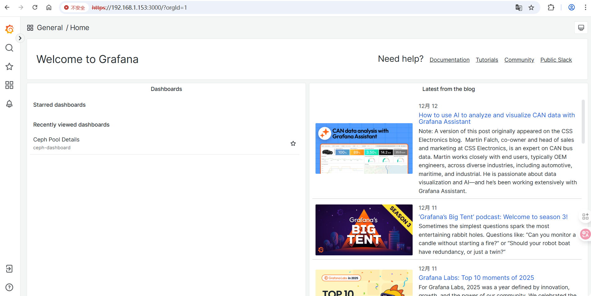This screenshot has height=296, width=591.
Task: Click the dashboard grid icon beside General
Action: coord(30,28)
